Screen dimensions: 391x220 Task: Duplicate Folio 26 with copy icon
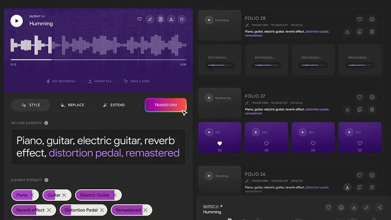point(360,187)
